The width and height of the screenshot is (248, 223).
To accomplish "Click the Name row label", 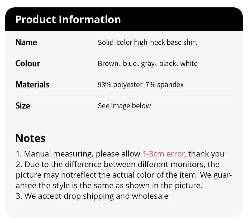I will click(26, 42).
